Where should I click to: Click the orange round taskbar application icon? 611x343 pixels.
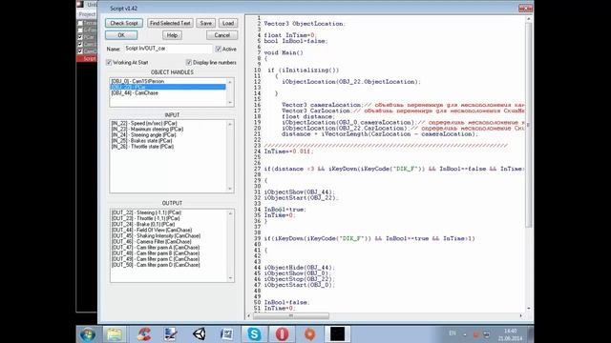309,334
